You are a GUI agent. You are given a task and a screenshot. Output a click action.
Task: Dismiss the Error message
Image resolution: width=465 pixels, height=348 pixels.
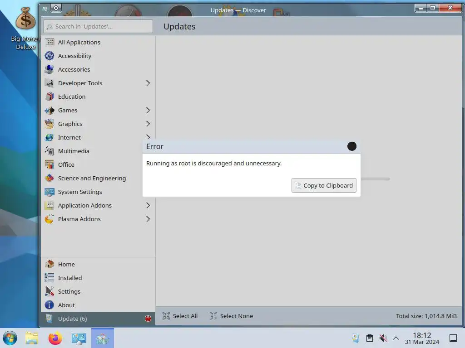click(352, 146)
